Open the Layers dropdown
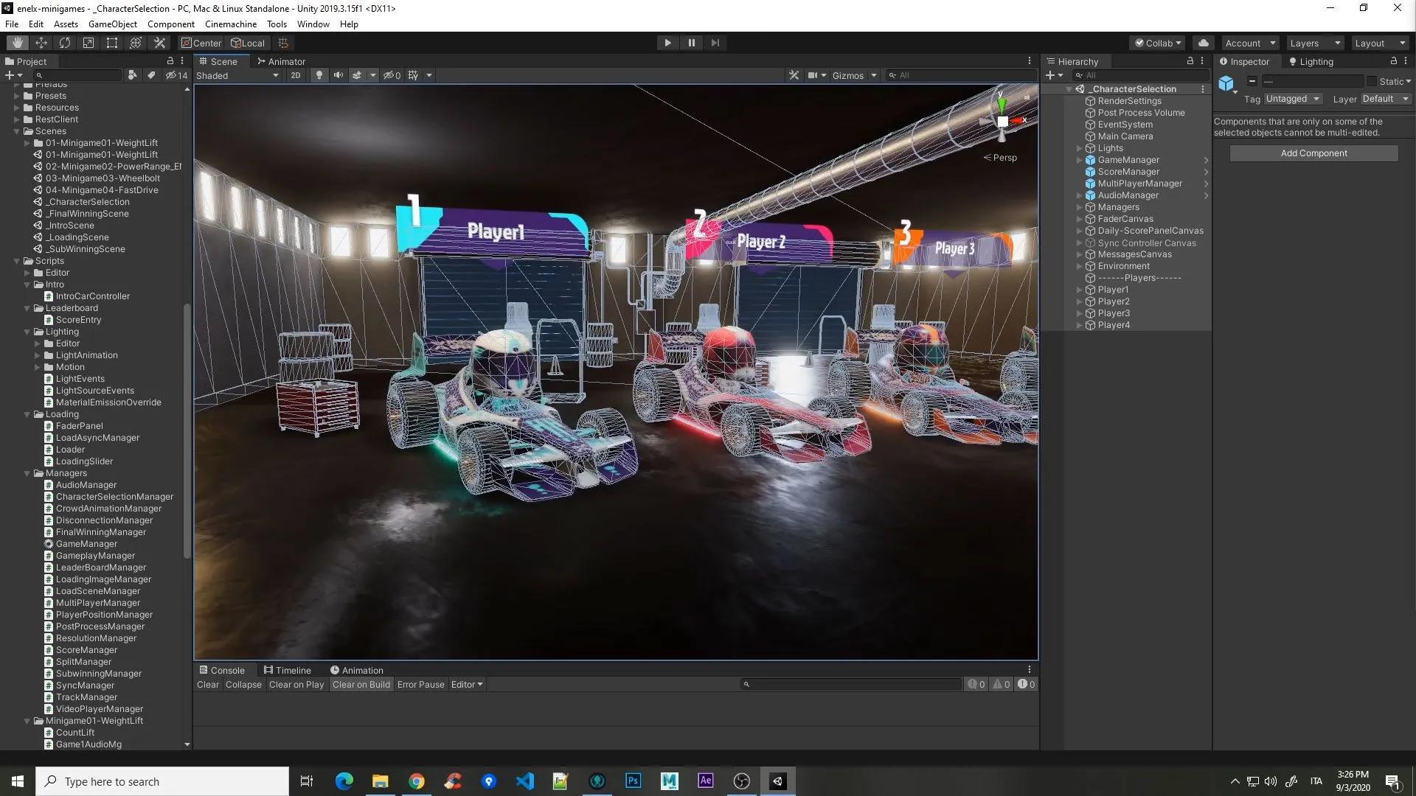 click(x=1316, y=43)
